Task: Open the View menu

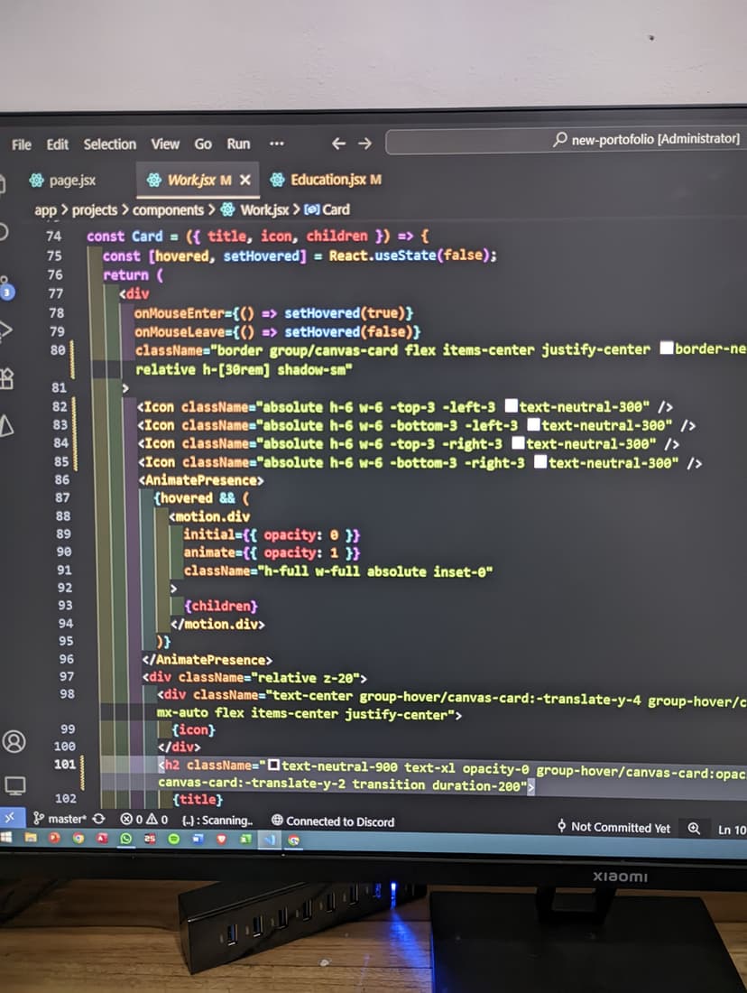Action: (164, 144)
